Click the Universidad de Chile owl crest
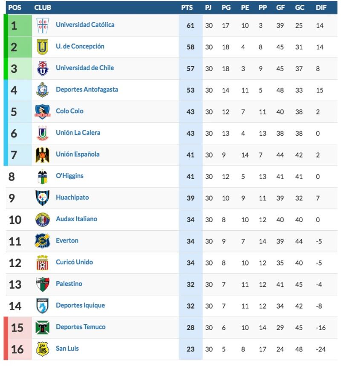The width and height of the screenshot is (341, 366). coord(43,69)
